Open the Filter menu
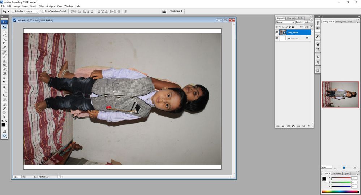Screen dimensions: 361x195 point(41,6)
